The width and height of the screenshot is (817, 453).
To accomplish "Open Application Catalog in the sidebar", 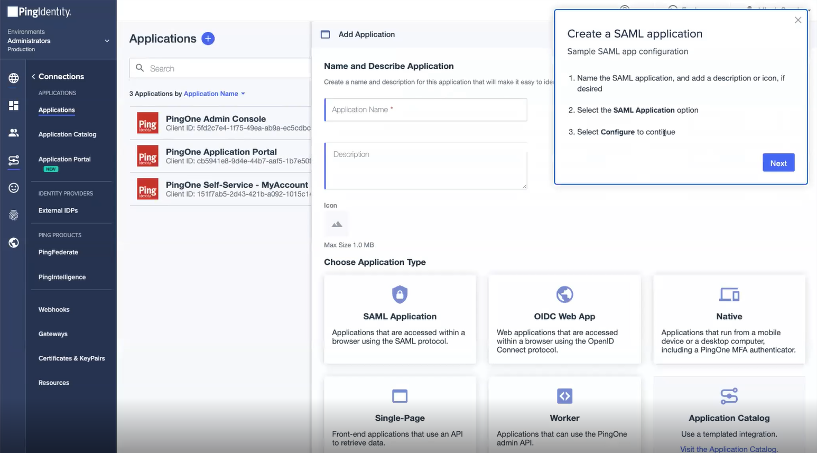I will click(x=67, y=134).
